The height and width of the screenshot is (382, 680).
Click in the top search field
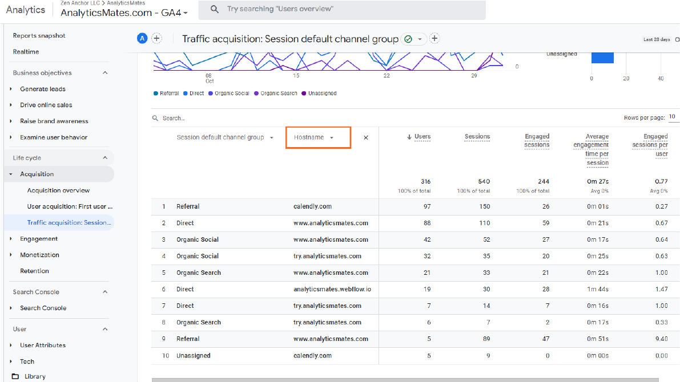pos(342,10)
